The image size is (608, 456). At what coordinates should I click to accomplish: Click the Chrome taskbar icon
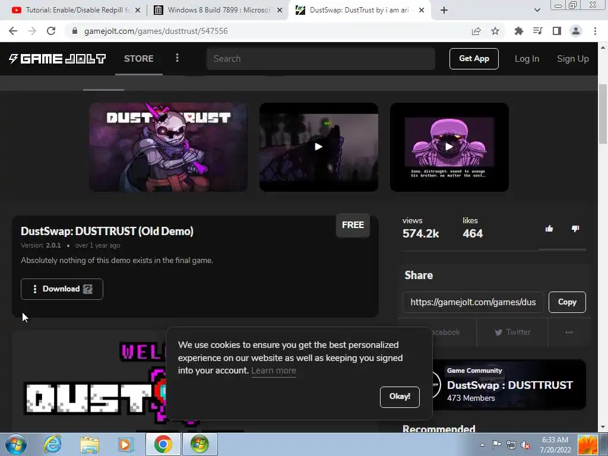(x=163, y=444)
